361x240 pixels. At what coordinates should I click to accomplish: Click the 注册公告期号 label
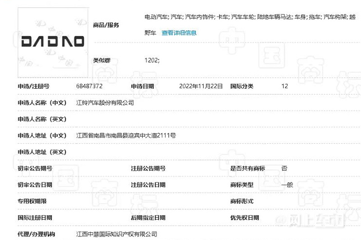click(x=148, y=168)
